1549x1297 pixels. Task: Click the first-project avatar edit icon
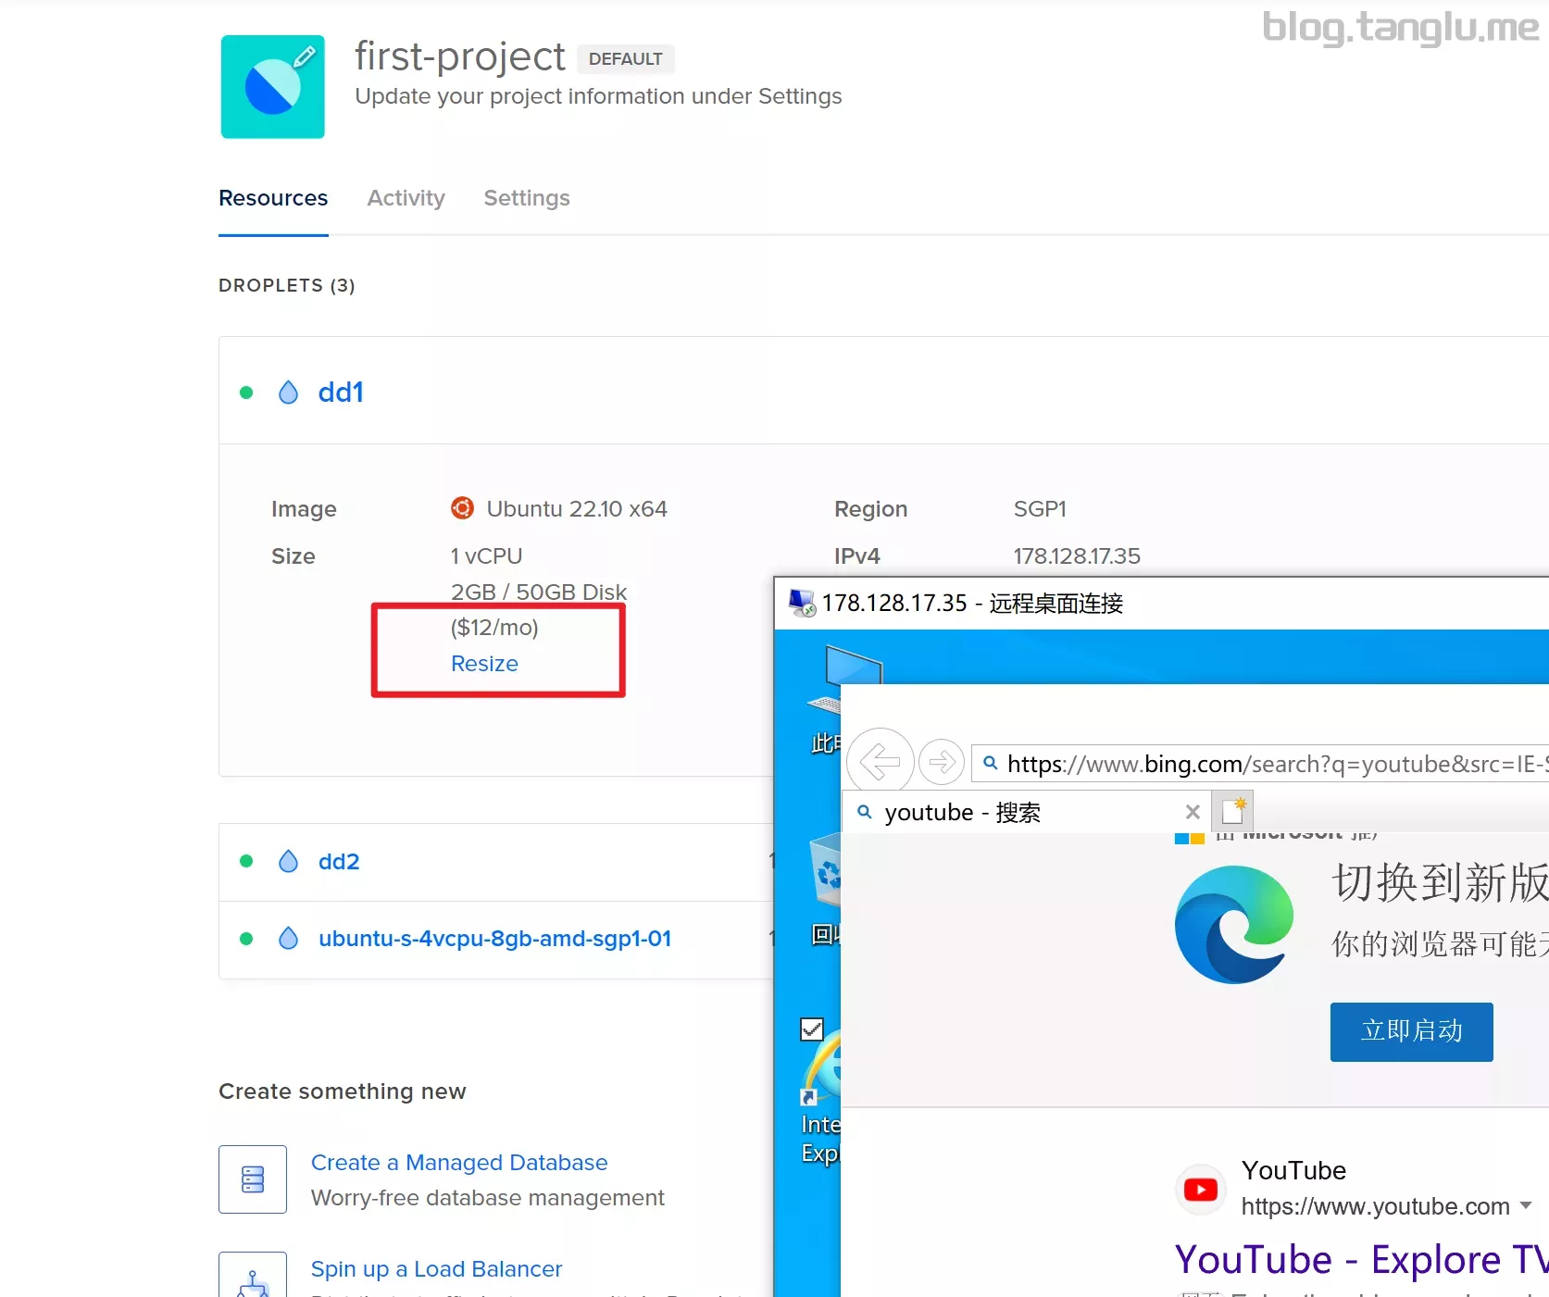click(304, 57)
